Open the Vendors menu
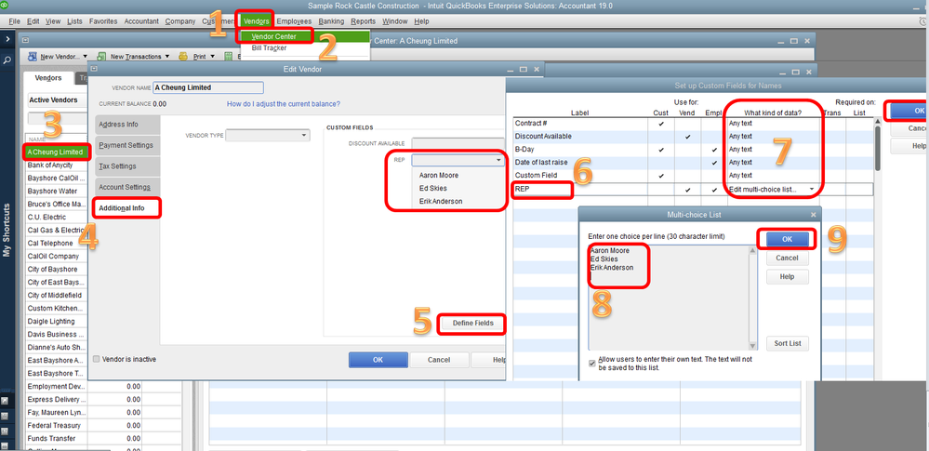Viewport: 929px width, 451px height. [256, 21]
